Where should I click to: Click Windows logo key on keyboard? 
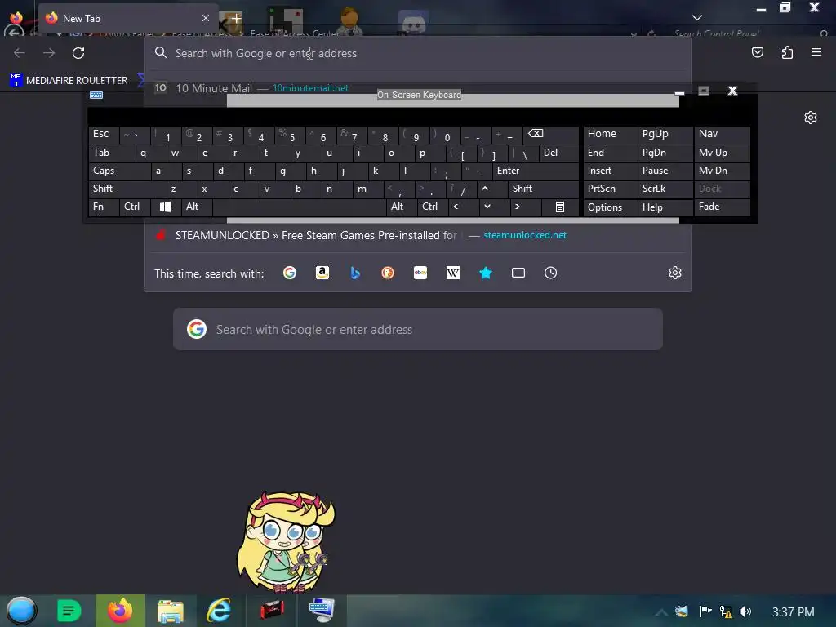click(166, 207)
